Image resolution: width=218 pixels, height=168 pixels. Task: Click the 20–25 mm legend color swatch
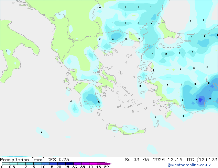coord(61,164)
